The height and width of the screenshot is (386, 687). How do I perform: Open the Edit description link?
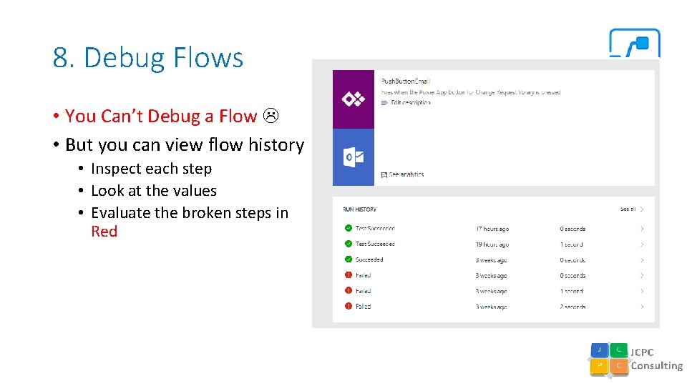pos(411,103)
